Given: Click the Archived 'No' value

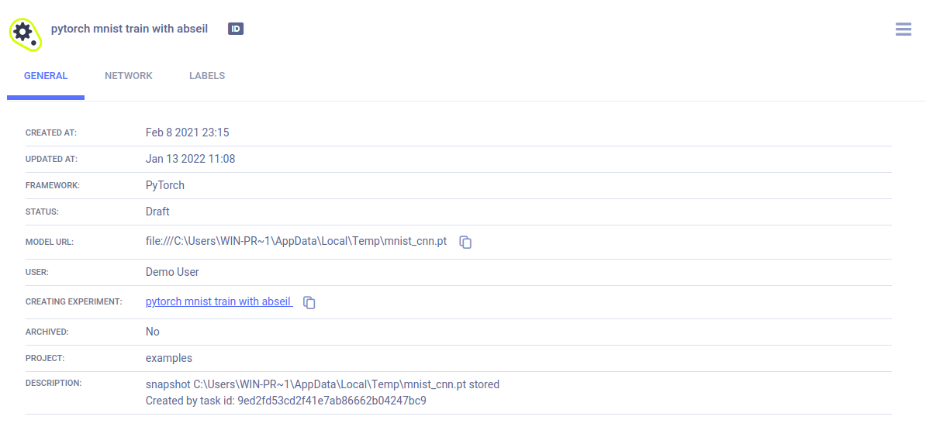Looking at the screenshot, I should click(x=152, y=331).
